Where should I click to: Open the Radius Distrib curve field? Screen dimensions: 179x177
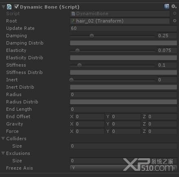point(124,102)
